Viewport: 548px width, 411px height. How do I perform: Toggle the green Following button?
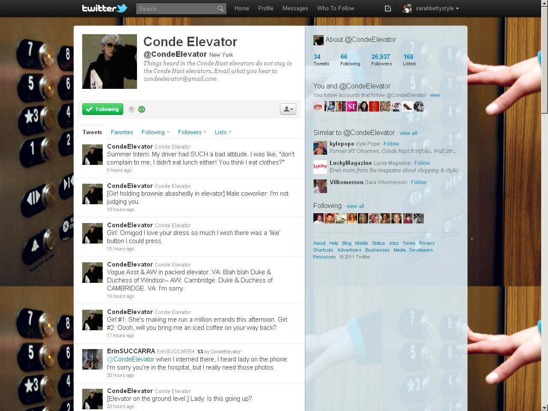[103, 109]
